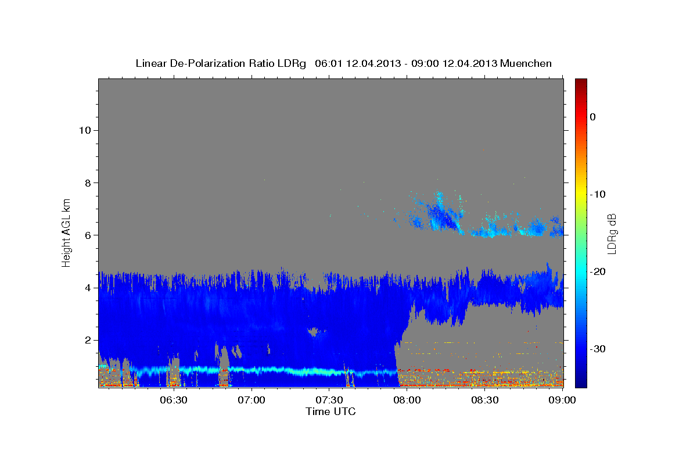Click the plot title text

click(343, 63)
